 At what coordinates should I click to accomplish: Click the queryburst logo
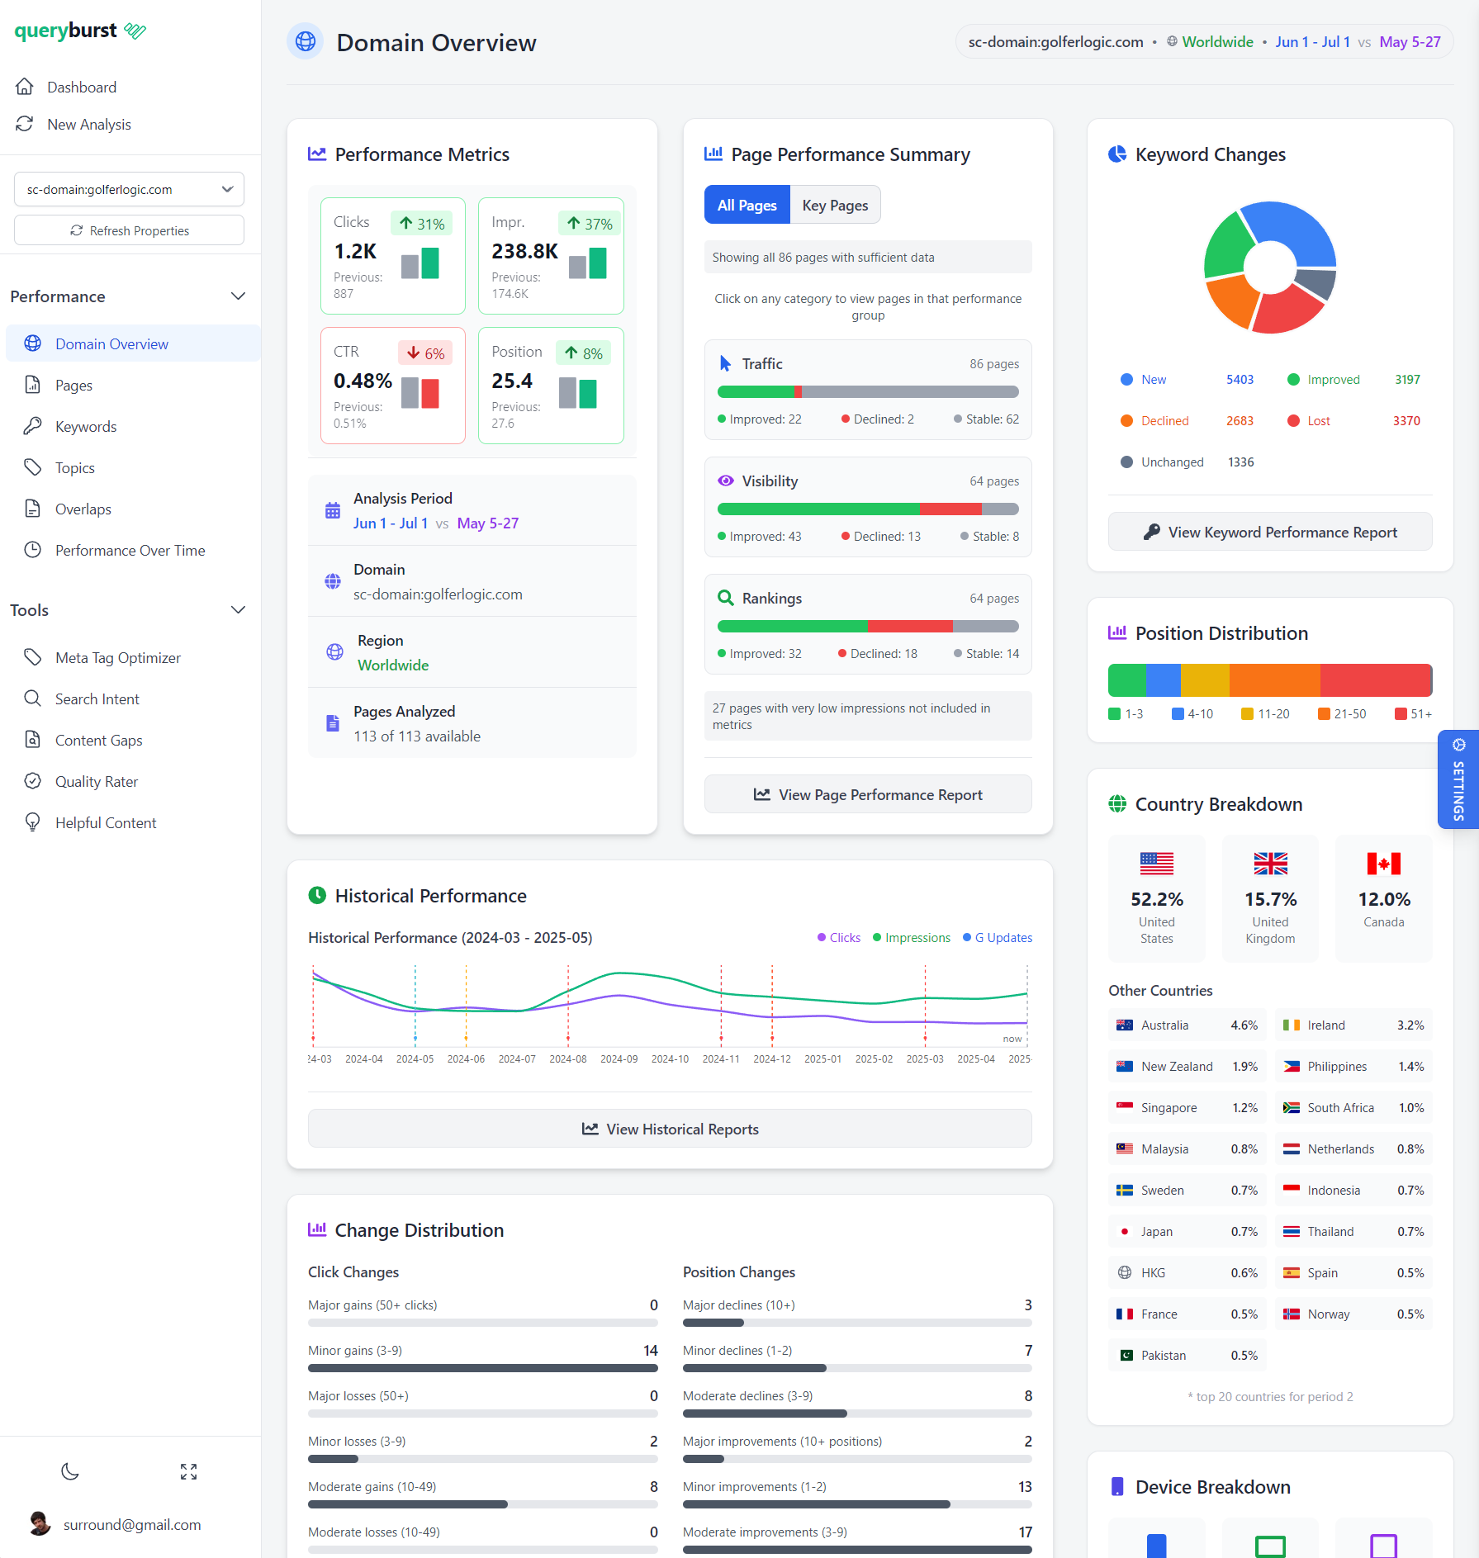click(80, 31)
